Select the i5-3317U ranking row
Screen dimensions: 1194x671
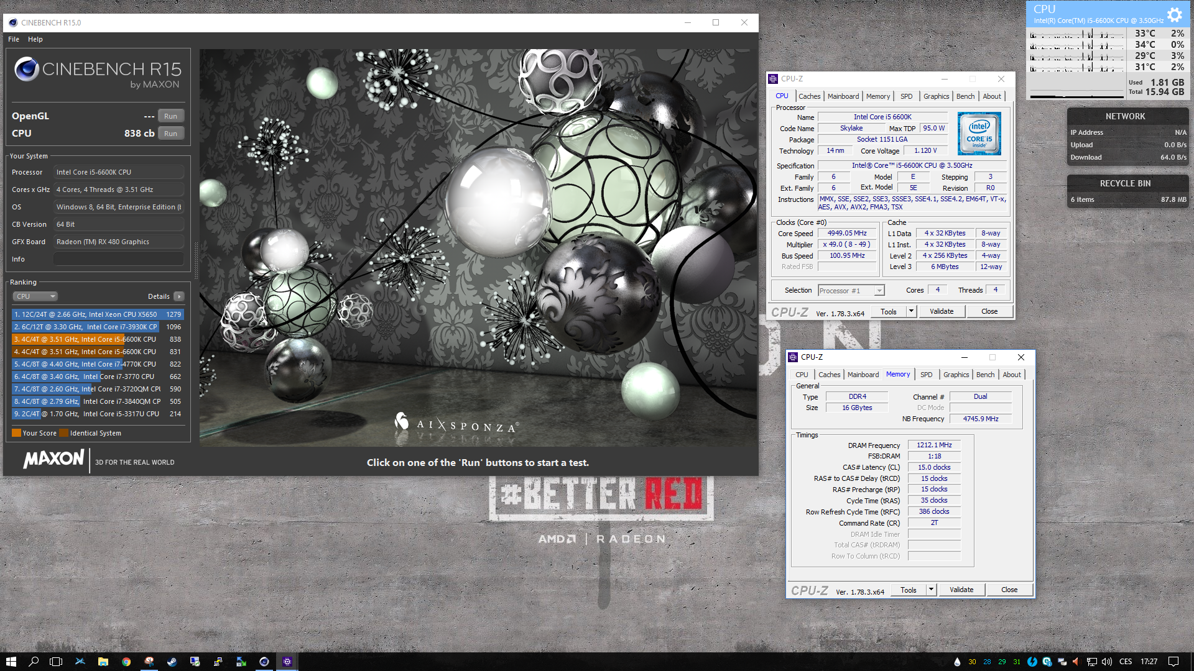coord(98,414)
